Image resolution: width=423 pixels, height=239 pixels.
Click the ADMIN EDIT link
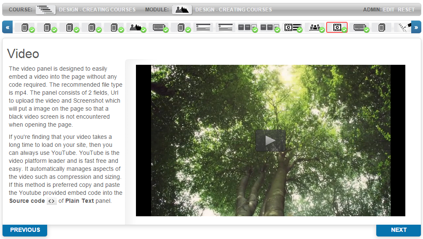pos(389,10)
